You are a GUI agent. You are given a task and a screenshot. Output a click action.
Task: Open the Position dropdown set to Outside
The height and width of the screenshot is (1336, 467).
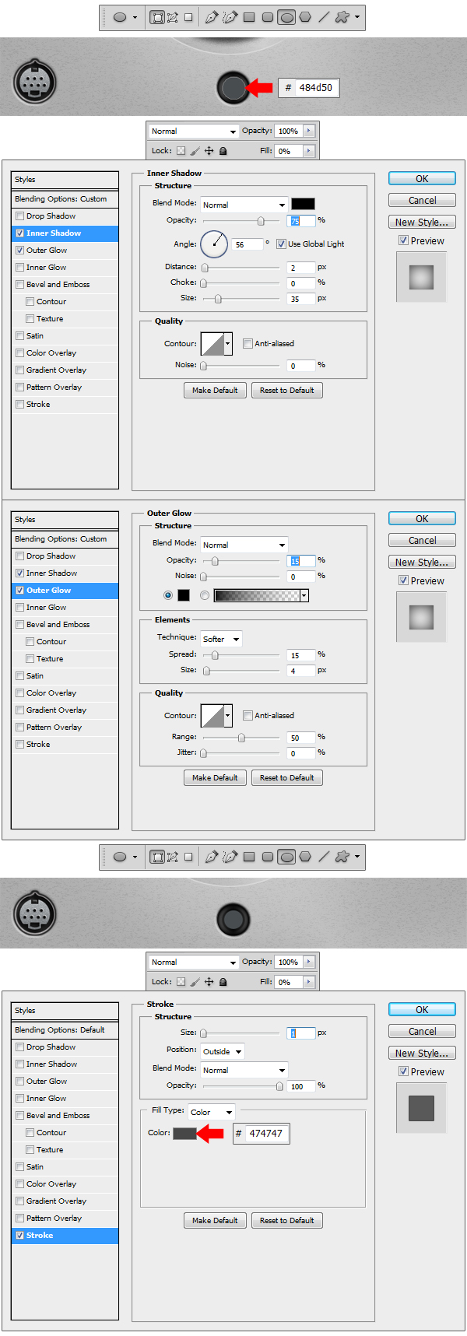[x=223, y=1051]
